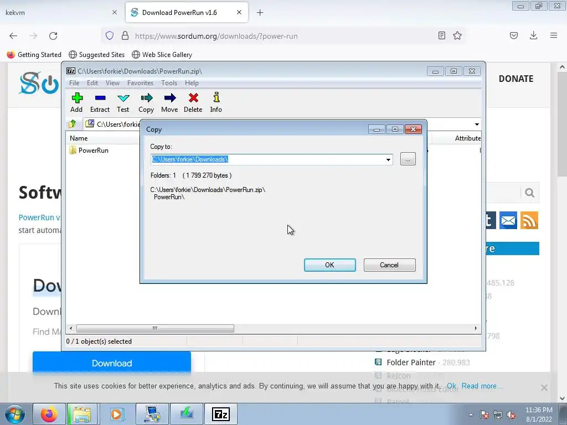Viewport: 567px width, 425px height.
Task: Click the horizontal scrollbar left arrow
Action: coord(71,328)
